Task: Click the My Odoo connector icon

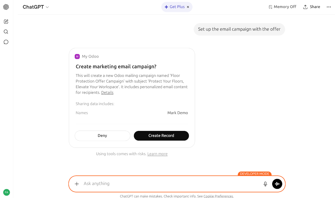Action: 77,56
